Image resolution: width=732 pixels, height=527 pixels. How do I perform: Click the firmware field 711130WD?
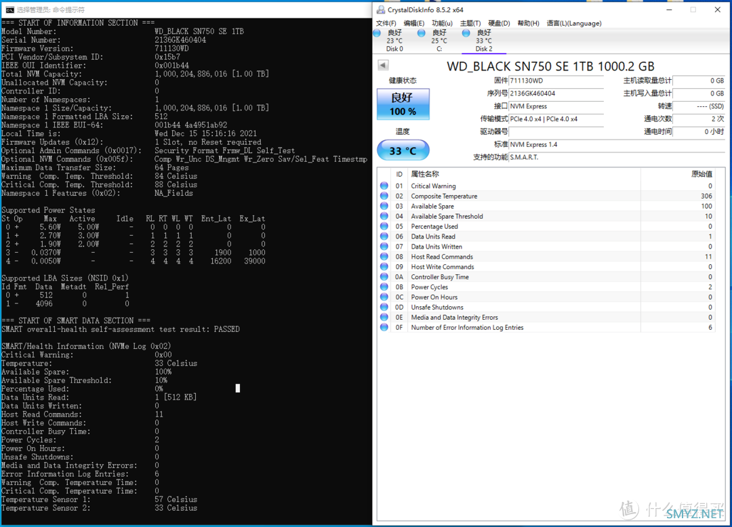556,81
